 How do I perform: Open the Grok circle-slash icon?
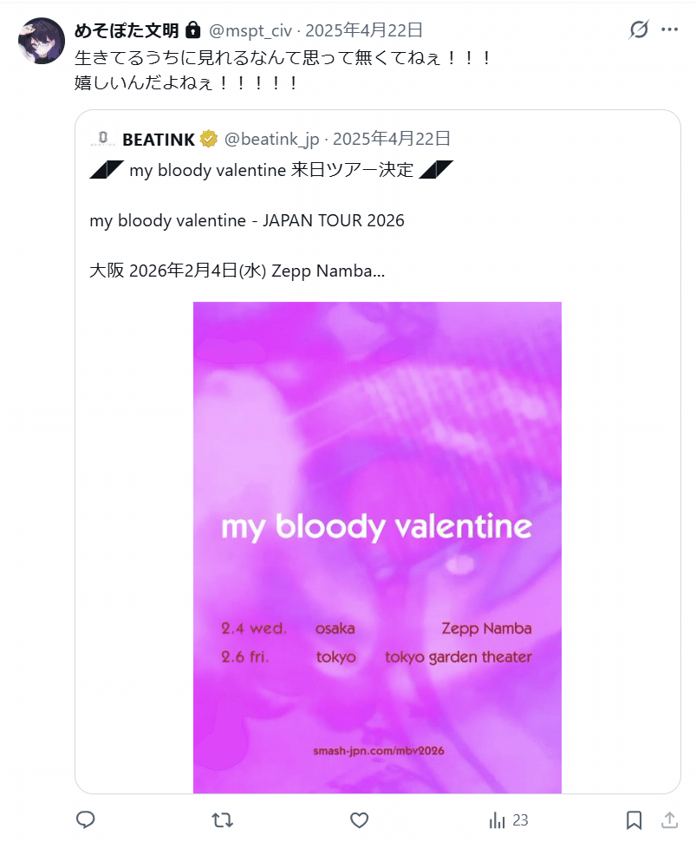point(639,30)
